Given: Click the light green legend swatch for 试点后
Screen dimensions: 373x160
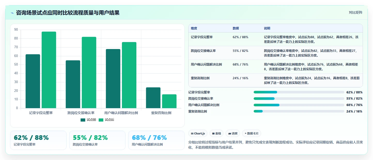Looking at the screenshot, I should (x=101, y=120).
